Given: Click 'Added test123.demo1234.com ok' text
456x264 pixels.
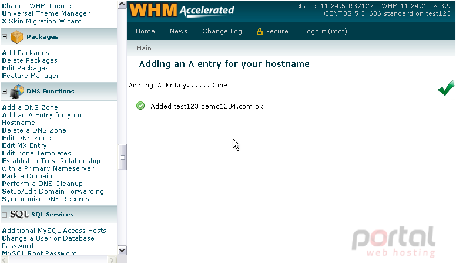Looking at the screenshot, I should click(x=207, y=106).
